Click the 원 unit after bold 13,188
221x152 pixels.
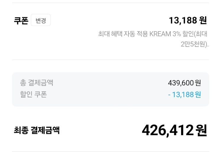coord(203,20)
